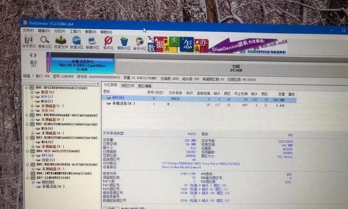
Task: Switch to the 浏览文件 tab
Action: tap(128, 86)
